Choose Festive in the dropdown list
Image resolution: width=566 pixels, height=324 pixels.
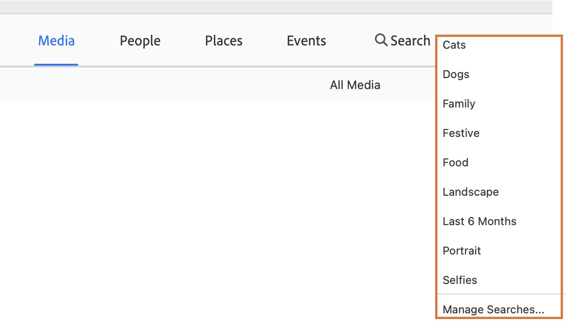[461, 133]
